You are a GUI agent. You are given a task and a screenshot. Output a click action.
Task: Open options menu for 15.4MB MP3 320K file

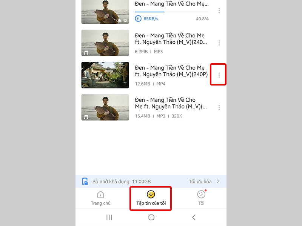(x=219, y=107)
